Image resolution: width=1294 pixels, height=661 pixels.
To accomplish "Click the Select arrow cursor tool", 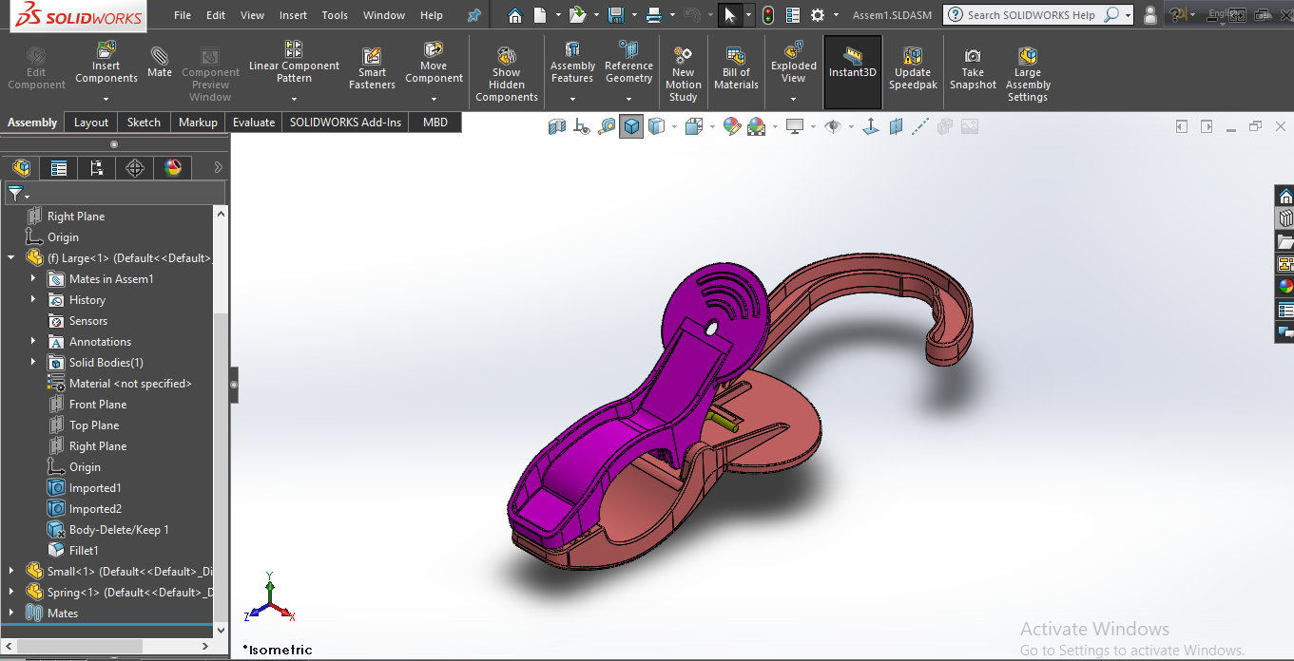I will click(730, 15).
